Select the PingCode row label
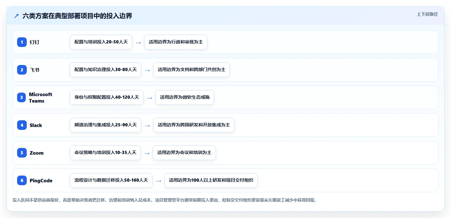The image size is (451, 218). [x=41, y=180]
